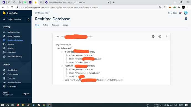Open Hosting section
This screenshot has width=191, height=107.
[11, 48]
